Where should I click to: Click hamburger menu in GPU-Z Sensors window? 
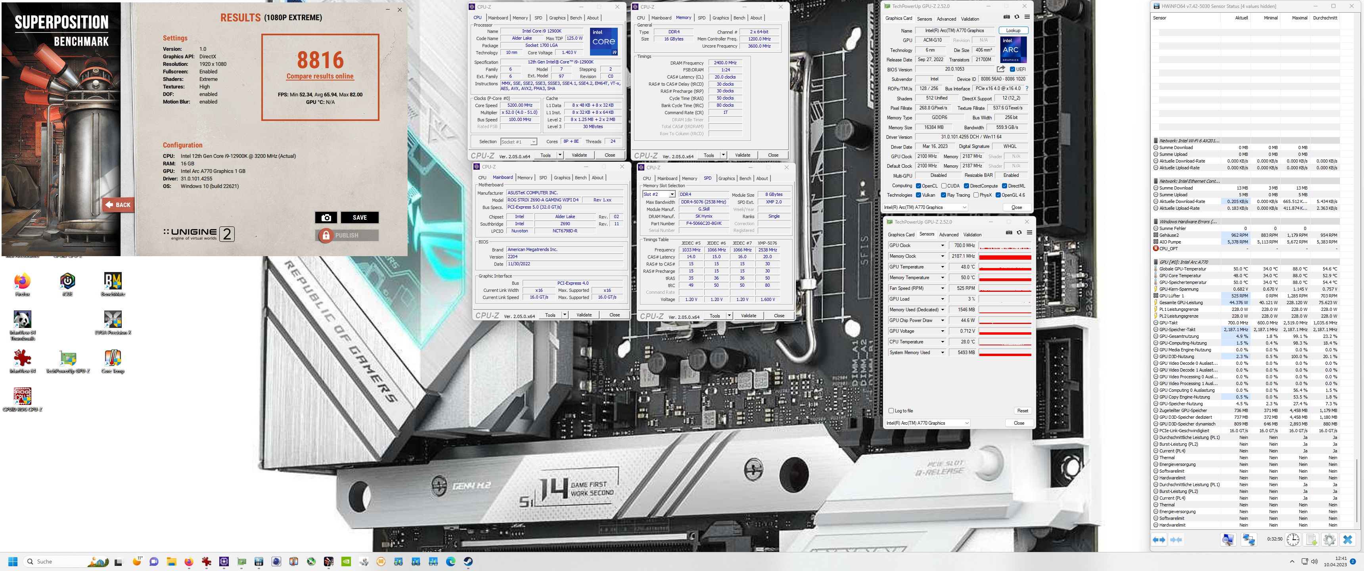coord(1029,232)
